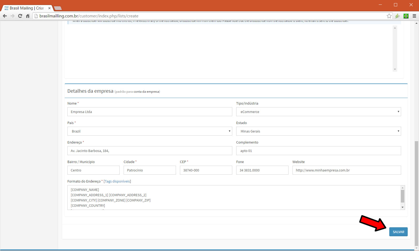Close the browser window

[411, 5]
